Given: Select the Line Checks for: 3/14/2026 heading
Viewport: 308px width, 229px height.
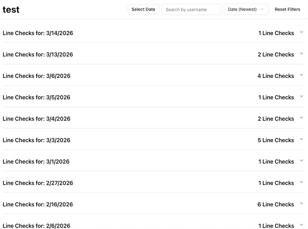Looking at the screenshot, I should [x=38, y=33].
